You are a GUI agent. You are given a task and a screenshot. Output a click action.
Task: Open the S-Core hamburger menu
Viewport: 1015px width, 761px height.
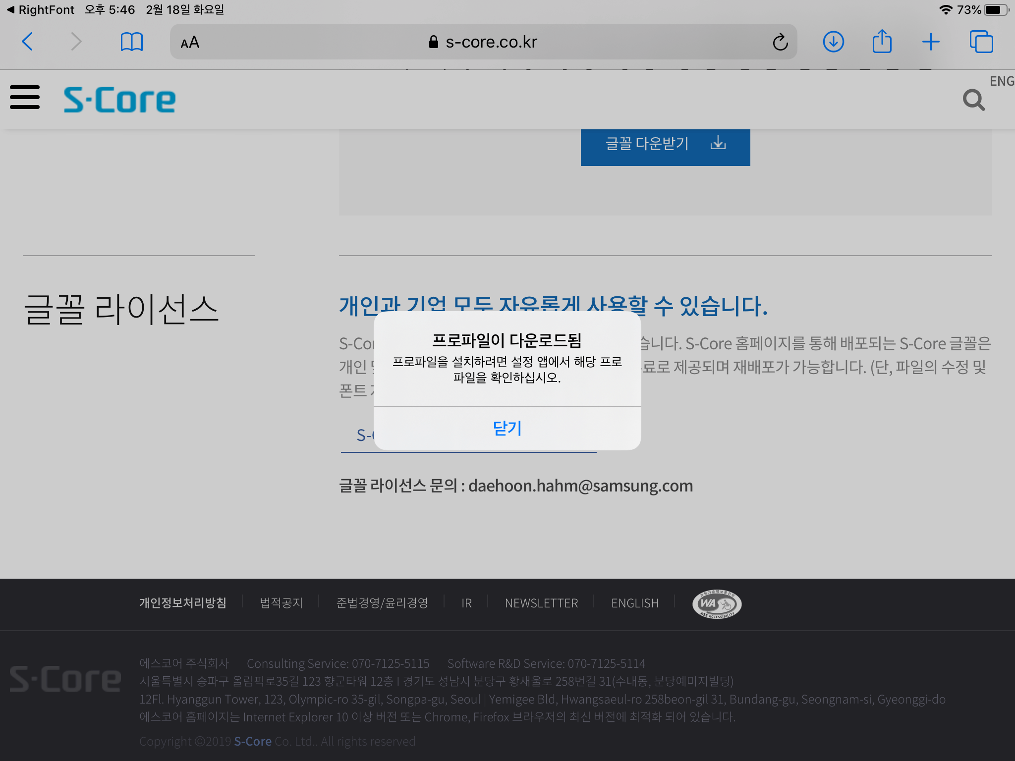coord(25,97)
